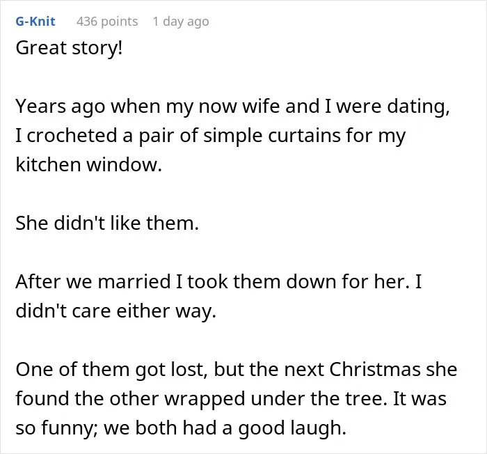Click the didn't care either way. line
Screen dimensions: 487x454
pos(116,311)
